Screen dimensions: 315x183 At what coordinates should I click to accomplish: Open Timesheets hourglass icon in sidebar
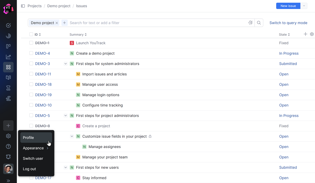(8, 88)
